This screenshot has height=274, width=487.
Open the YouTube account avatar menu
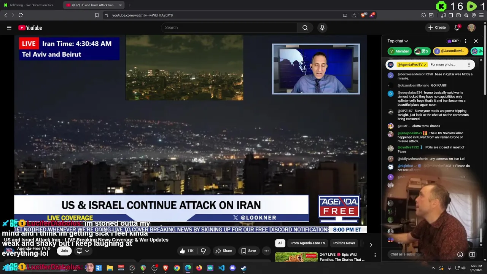point(471,27)
